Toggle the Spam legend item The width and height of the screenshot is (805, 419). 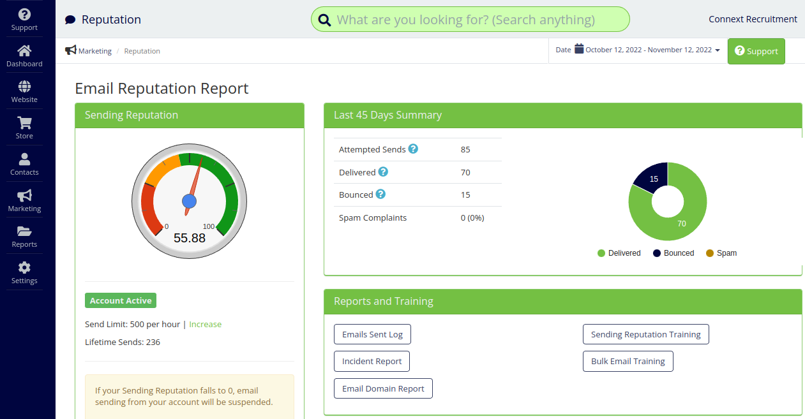point(721,253)
